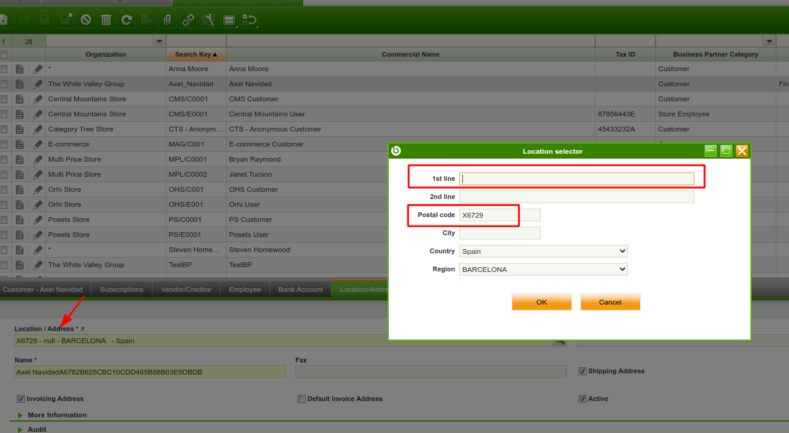
Task: Toggle the Shipping Address checkbox
Action: tap(582, 371)
